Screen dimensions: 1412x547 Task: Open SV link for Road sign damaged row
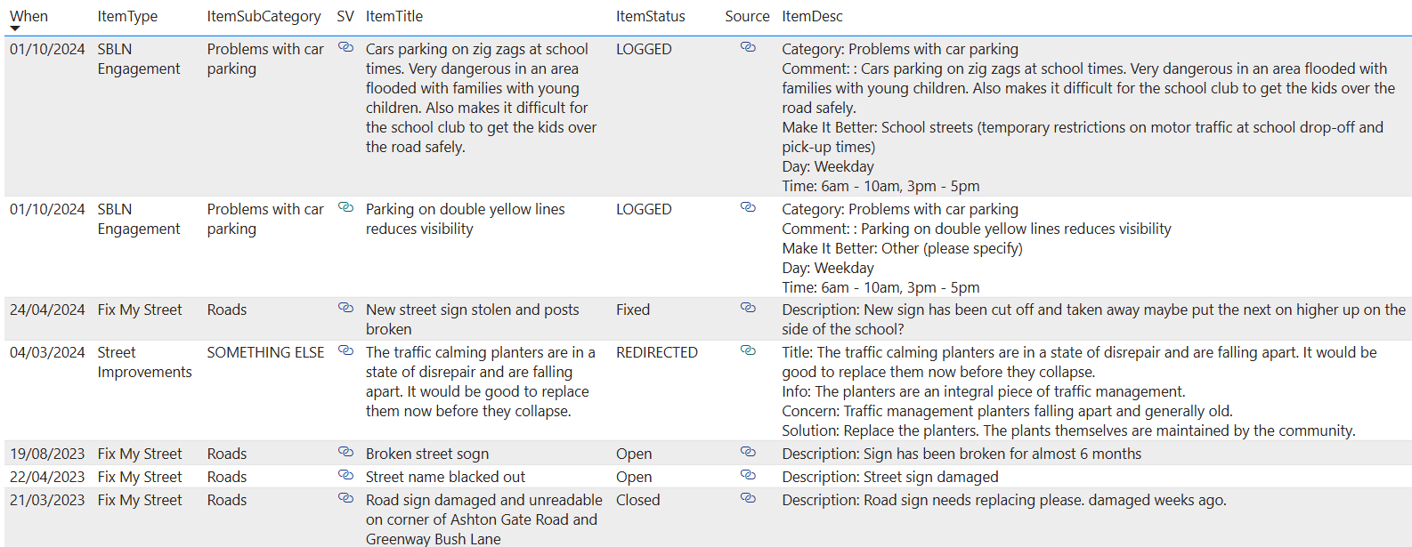click(345, 498)
